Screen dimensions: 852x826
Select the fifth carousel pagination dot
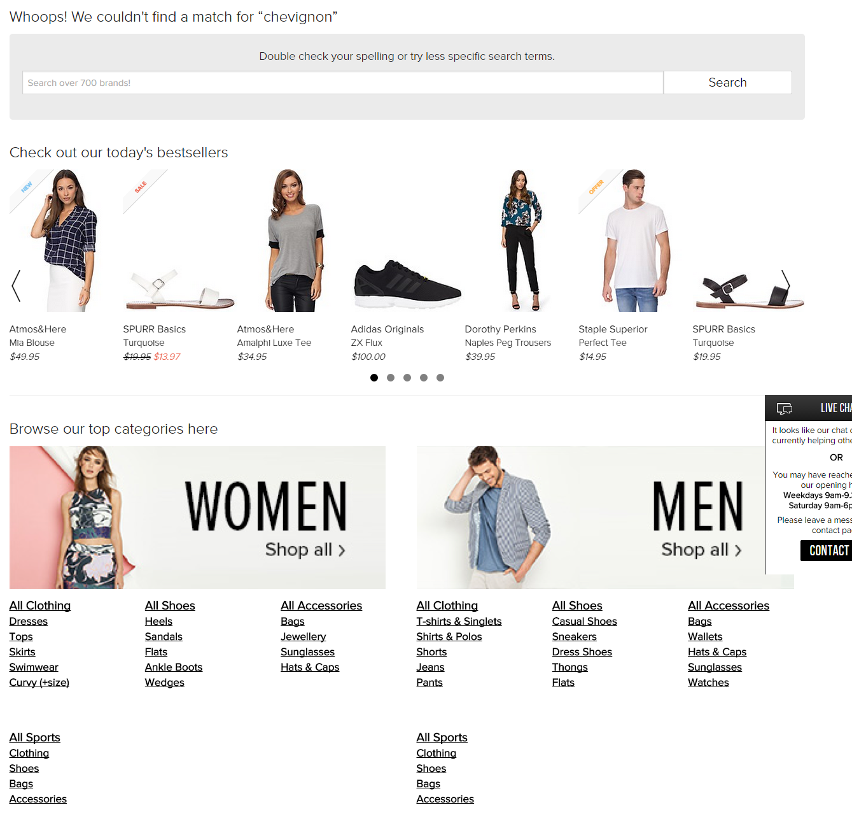click(440, 378)
